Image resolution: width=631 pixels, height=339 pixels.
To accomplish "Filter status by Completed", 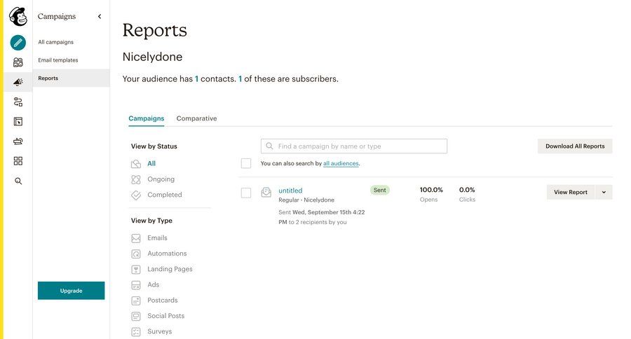I will pos(165,195).
